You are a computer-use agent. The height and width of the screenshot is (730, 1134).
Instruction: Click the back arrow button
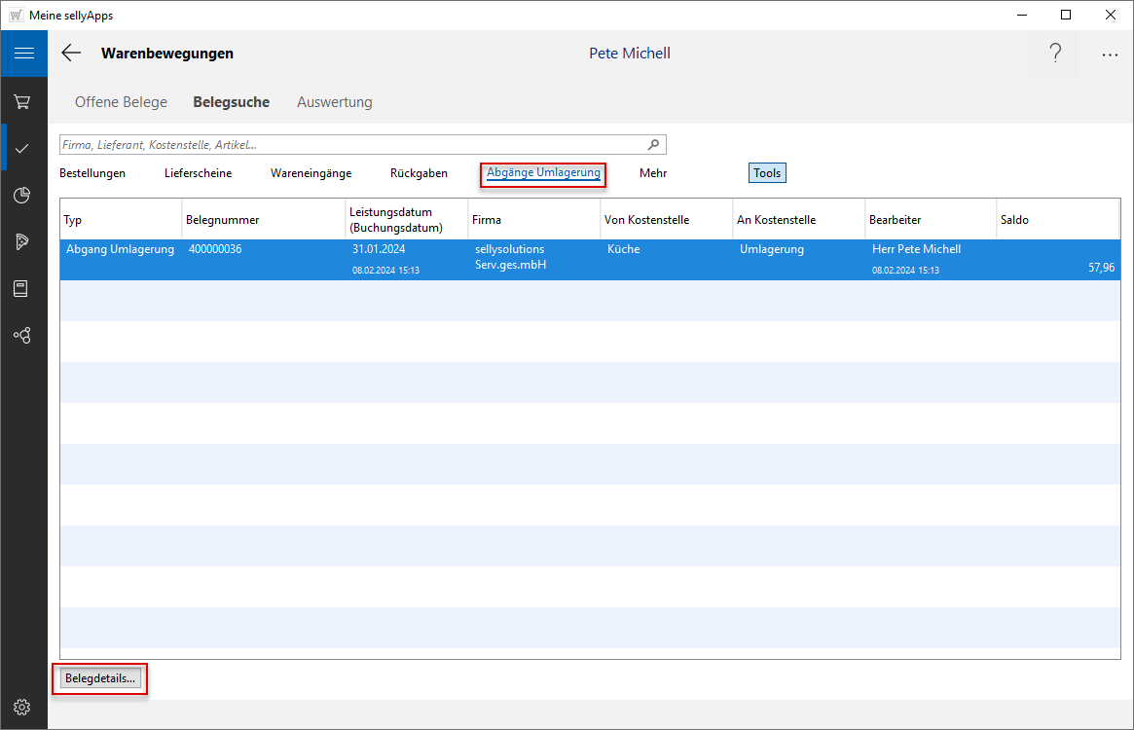pyautogui.click(x=71, y=54)
